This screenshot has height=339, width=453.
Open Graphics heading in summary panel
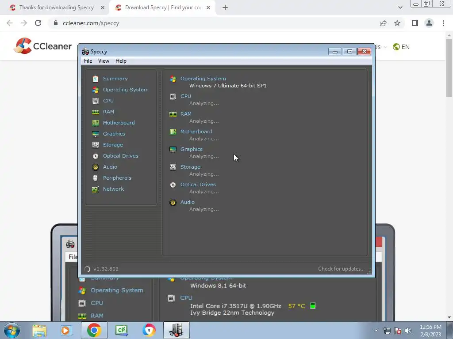tap(191, 149)
